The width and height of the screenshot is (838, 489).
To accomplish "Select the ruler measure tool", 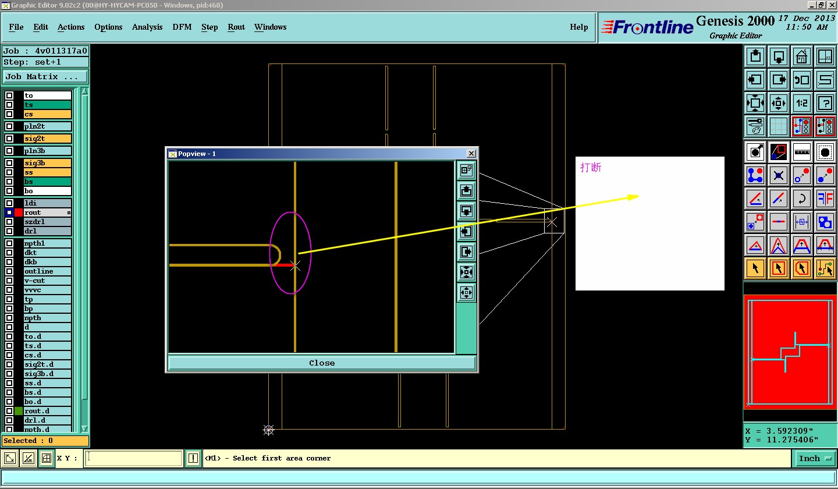I will point(802,153).
